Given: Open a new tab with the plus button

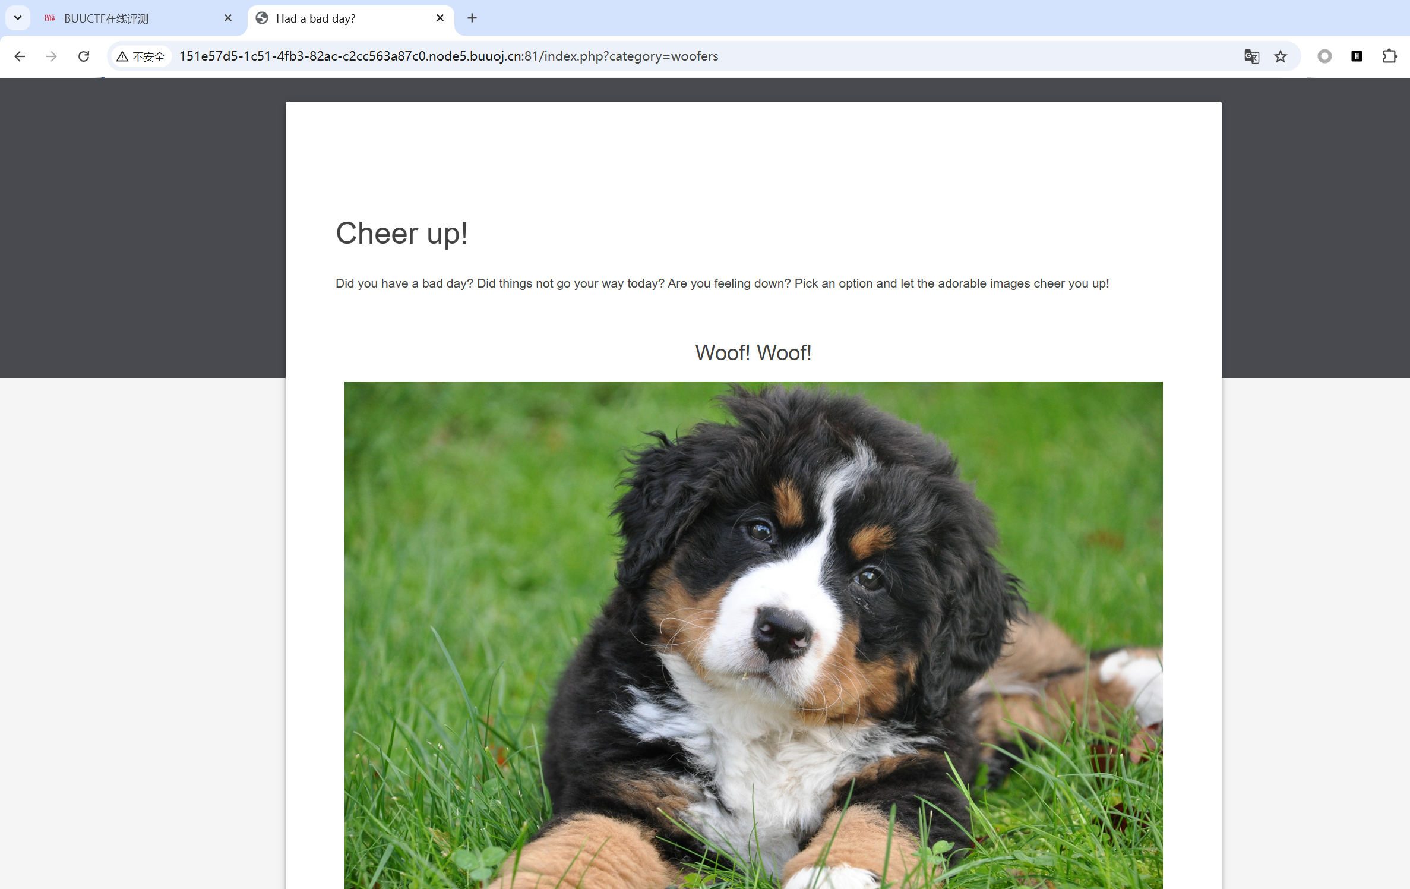Looking at the screenshot, I should click(472, 18).
